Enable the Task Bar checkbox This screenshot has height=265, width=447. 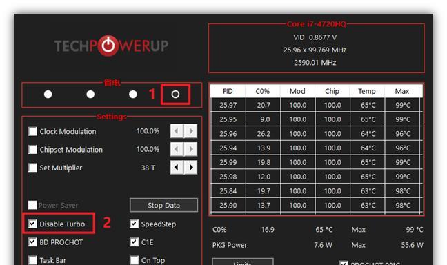coord(33,260)
